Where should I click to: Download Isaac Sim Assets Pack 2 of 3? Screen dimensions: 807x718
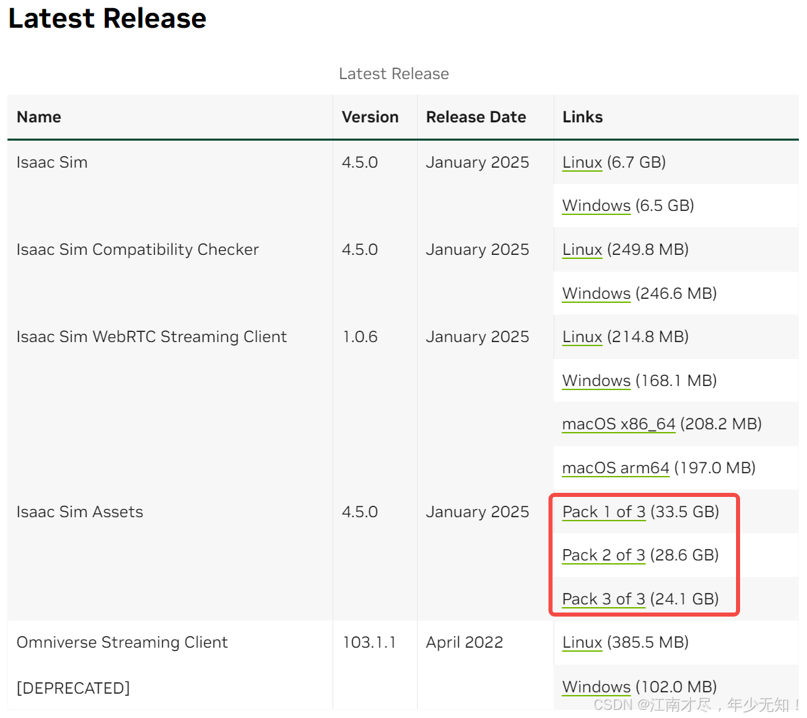tap(604, 555)
